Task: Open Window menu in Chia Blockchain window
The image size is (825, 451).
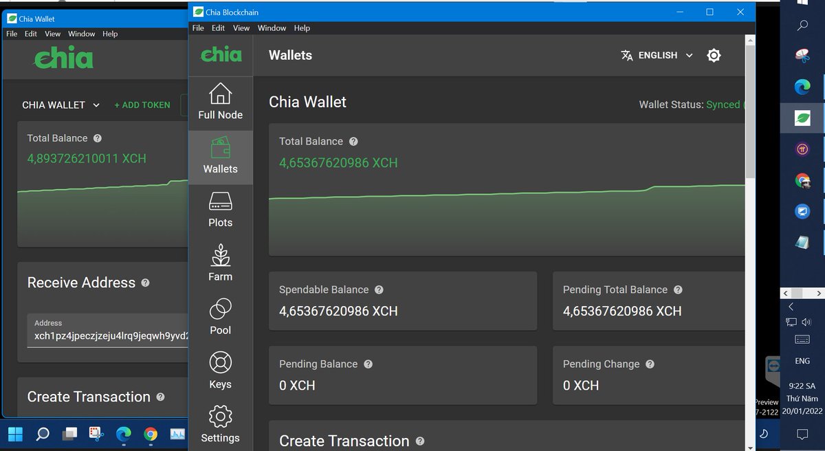Action: point(272,28)
